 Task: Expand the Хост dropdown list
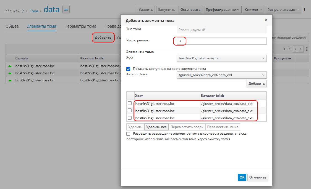click(x=221, y=58)
